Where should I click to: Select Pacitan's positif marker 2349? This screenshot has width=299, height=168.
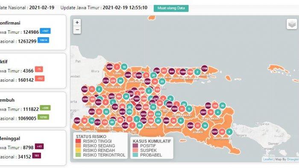click(77, 121)
